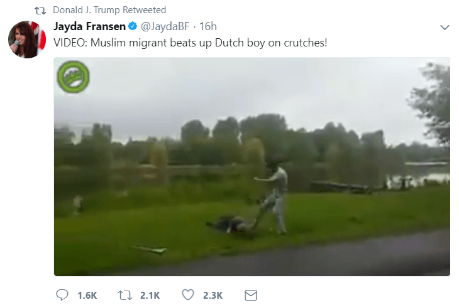Click the retweet arrows icon below the video
This screenshot has width=459, height=305.
point(125,295)
